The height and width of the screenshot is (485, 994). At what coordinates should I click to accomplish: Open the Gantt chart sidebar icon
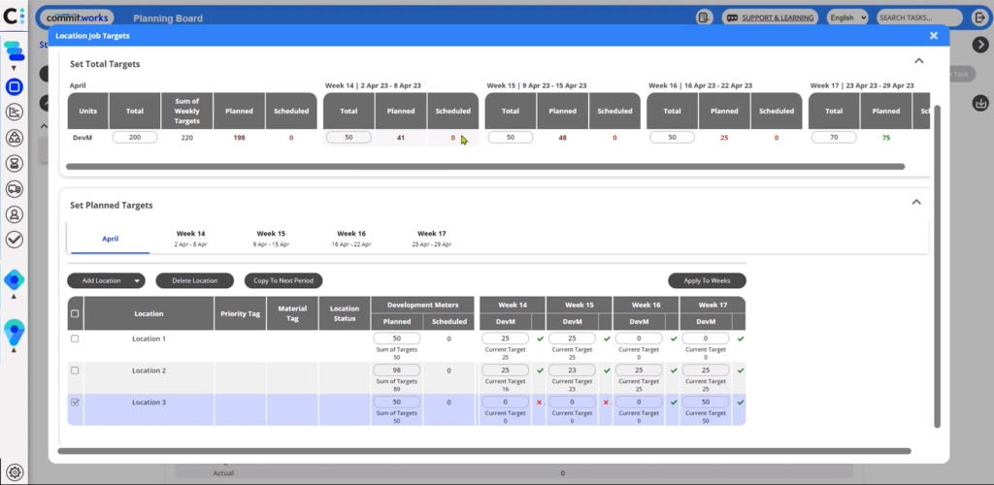coord(14,113)
